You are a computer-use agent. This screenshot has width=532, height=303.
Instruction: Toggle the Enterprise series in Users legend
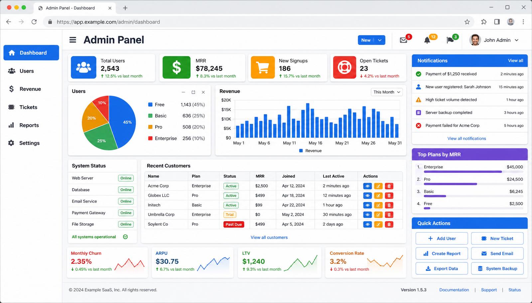163,139
